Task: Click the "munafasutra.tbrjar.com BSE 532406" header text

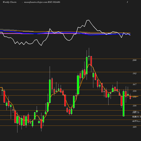Action: click(42, 2)
